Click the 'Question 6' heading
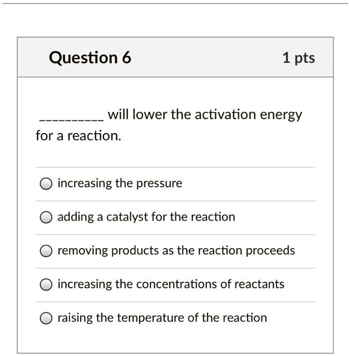349x356 pixels. click(x=90, y=57)
